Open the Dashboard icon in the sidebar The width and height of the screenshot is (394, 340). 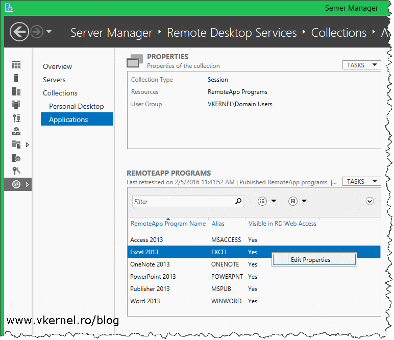(x=16, y=65)
